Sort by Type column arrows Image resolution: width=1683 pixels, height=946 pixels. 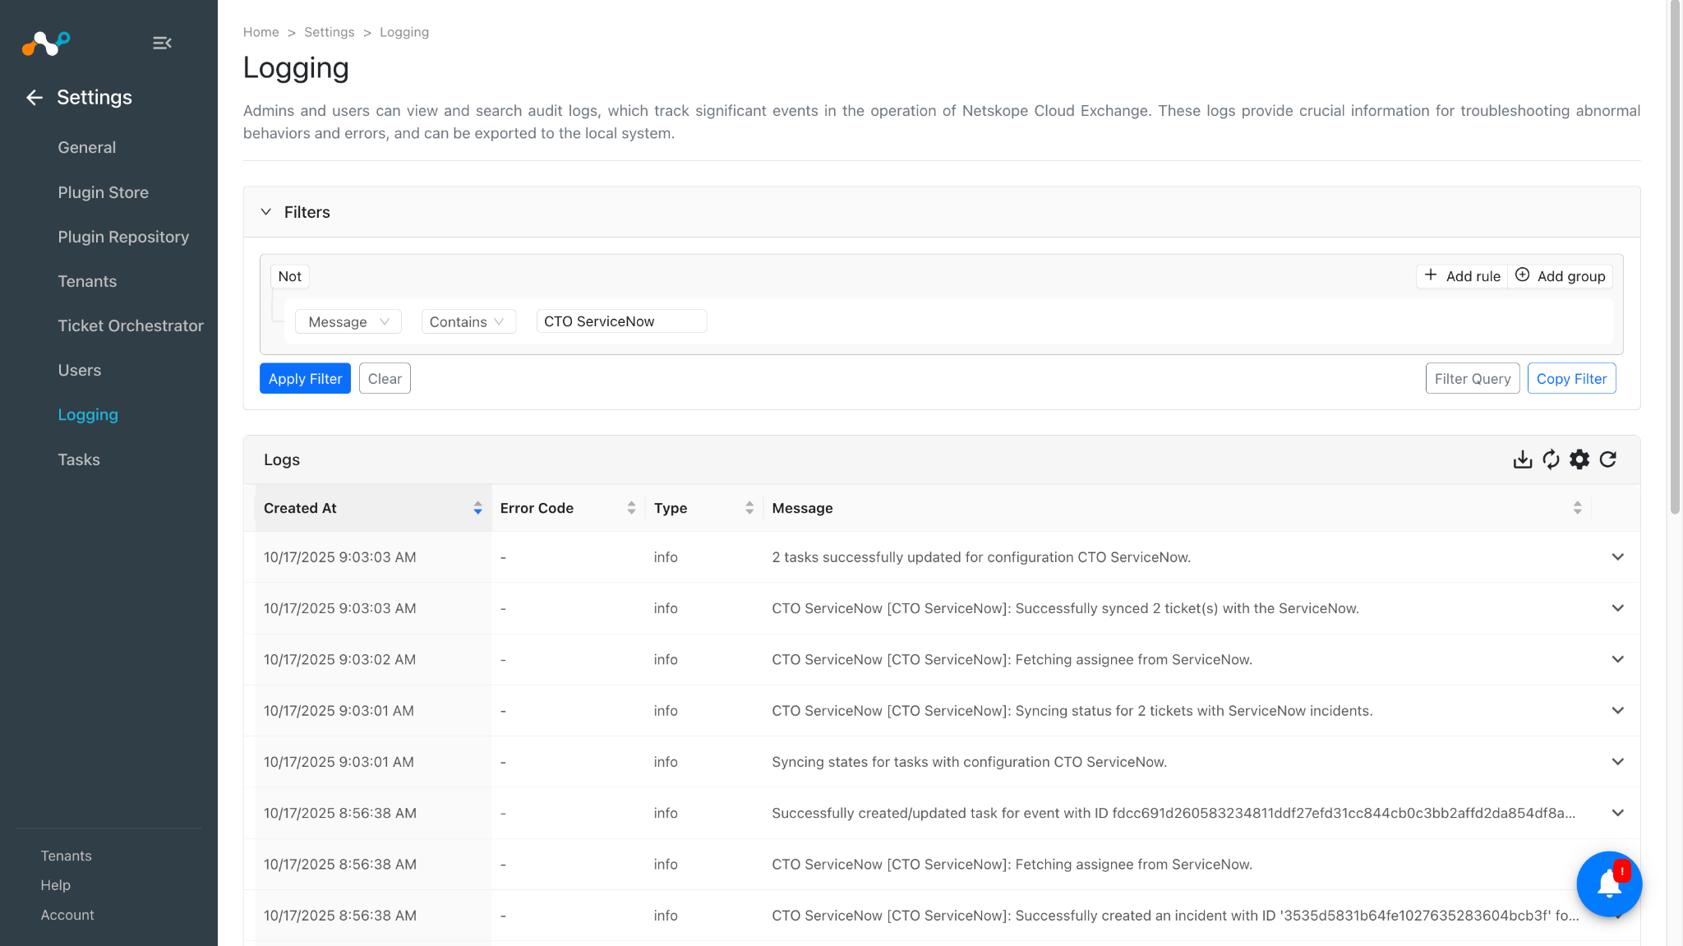pyautogui.click(x=749, y=508)
